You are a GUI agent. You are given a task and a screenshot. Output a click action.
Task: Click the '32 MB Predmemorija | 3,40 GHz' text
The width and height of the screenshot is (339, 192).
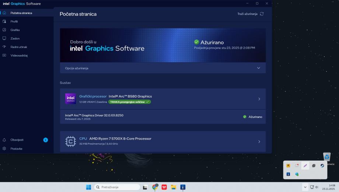coord(99,144)
